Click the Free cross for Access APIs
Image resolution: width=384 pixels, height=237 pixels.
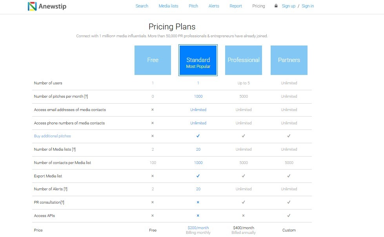click(153, 215)
